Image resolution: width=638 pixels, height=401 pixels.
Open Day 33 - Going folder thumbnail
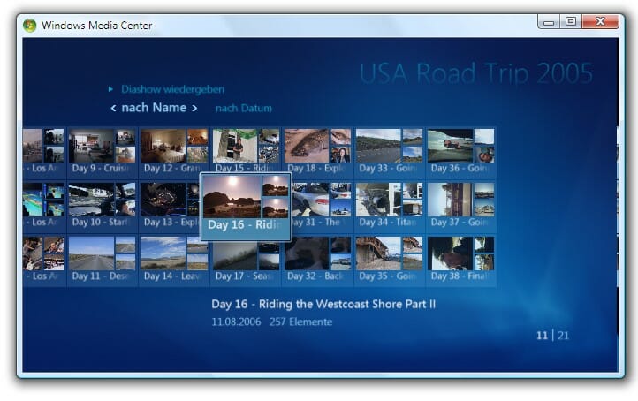389,152
